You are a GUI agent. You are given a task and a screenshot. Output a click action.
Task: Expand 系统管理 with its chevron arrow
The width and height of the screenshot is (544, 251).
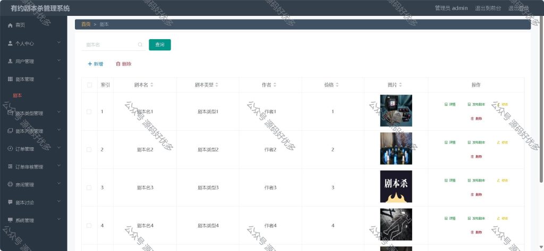(x=58, y=220)
